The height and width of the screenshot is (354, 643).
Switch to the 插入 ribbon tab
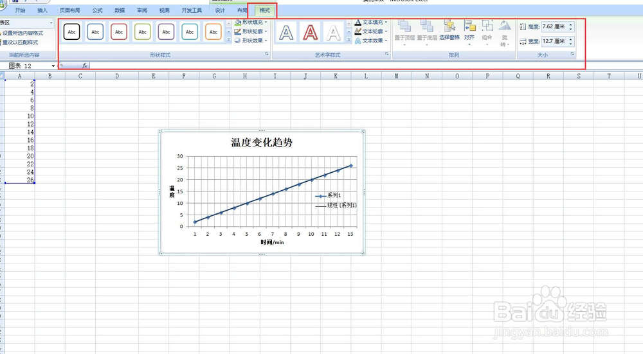[x=42, y=10]
